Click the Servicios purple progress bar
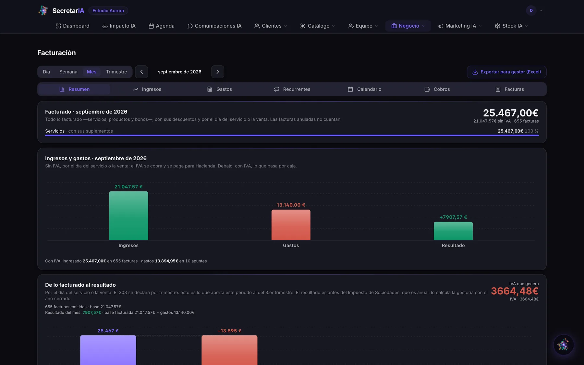Viewport: 584px width, 365px height. click(292, 135)
